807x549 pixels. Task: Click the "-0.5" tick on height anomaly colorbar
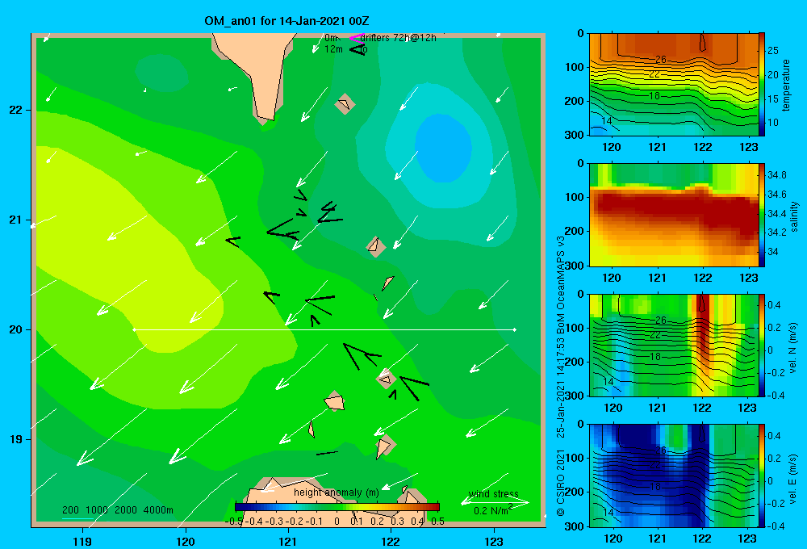[x=234, y=522]
